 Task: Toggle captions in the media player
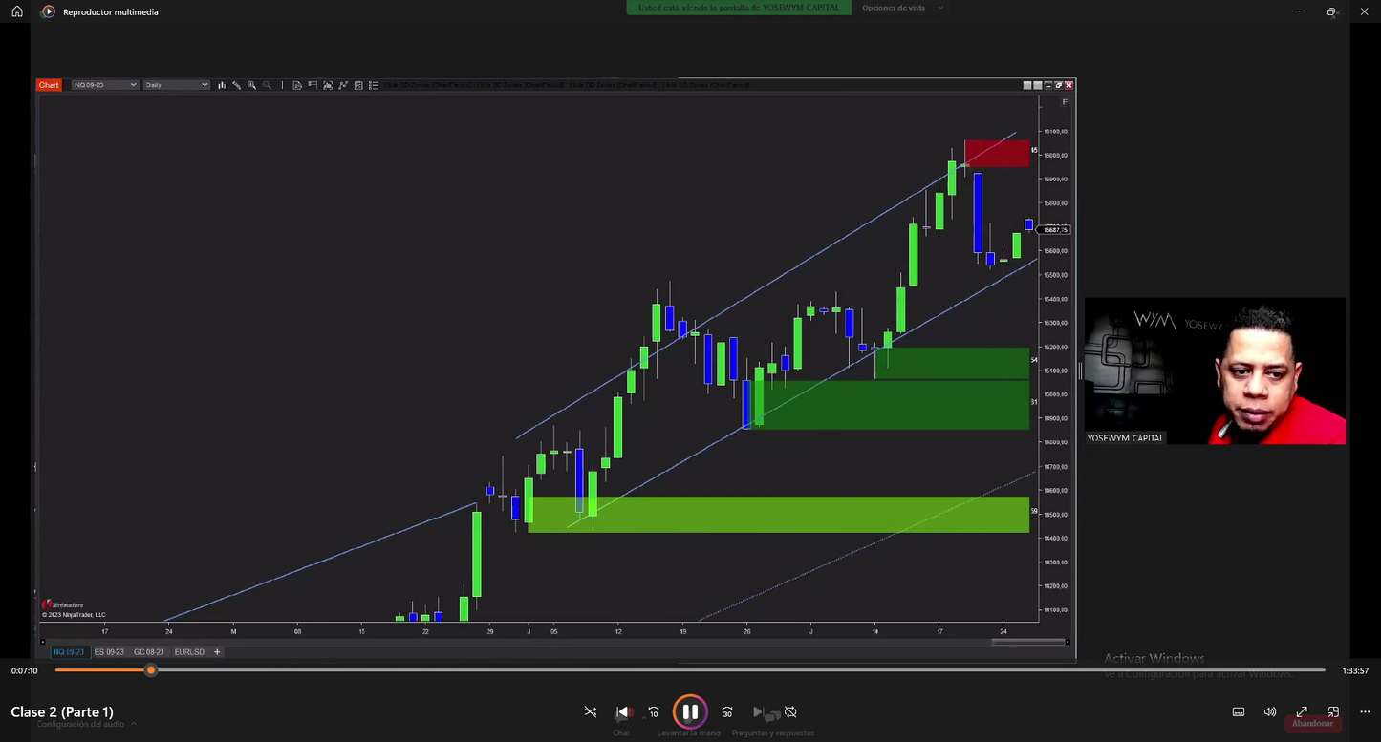click(1239, 712)
